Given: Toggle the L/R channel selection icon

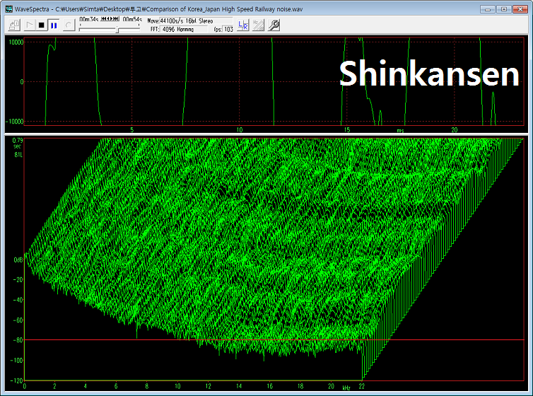Looking at the screenshot, I should pos(244,25).
